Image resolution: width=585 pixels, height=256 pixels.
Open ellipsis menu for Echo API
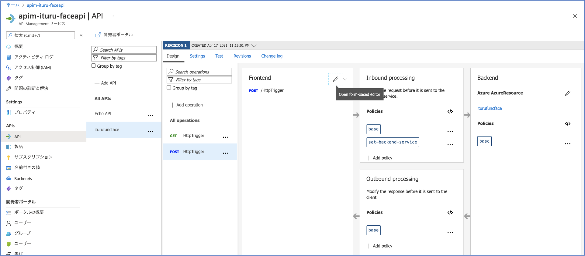pos(150,115)
